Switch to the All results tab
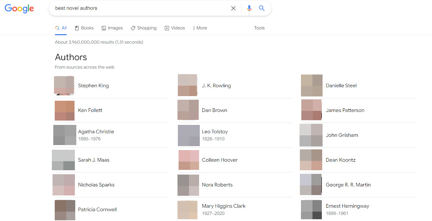 point(61,28)
